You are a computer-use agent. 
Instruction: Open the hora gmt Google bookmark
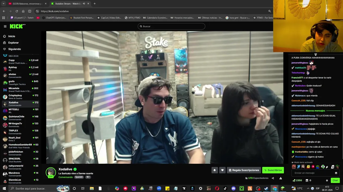pyautogui.click(x=238, y=18)
